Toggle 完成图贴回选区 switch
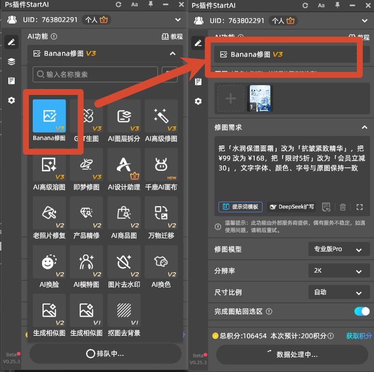 click(x=362, y=311)
